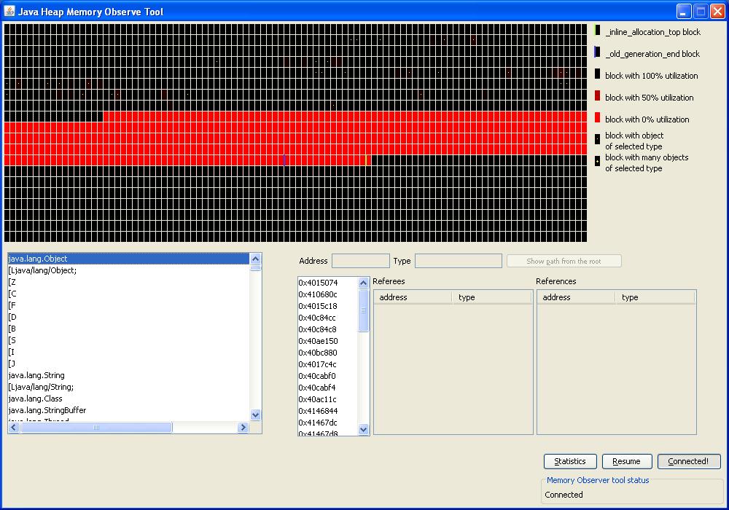This screenshot has width=729, height=510.
Task: Click the Connected! button
Action: 689,461
